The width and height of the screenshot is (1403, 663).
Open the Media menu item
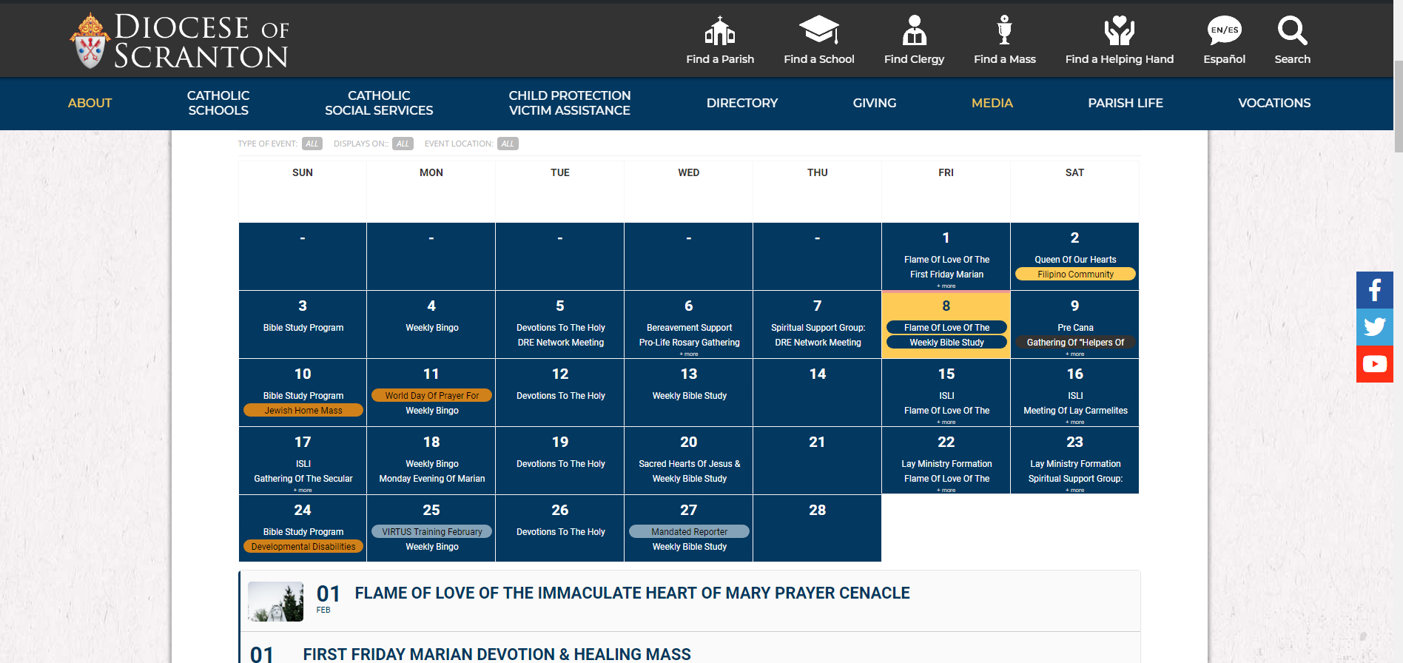point(992,103)
